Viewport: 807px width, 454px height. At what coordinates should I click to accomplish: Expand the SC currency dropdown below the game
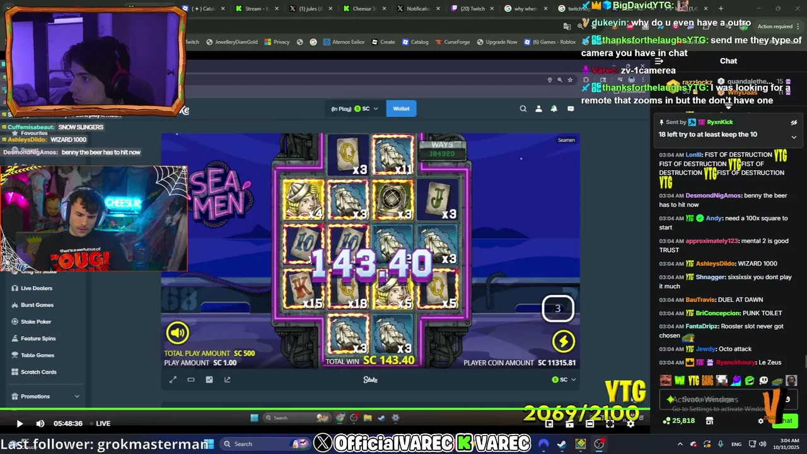[564, 380]
